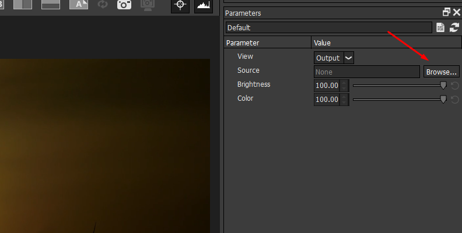
Task: Click the side-by-side split view icon
Action: (23, 5)
